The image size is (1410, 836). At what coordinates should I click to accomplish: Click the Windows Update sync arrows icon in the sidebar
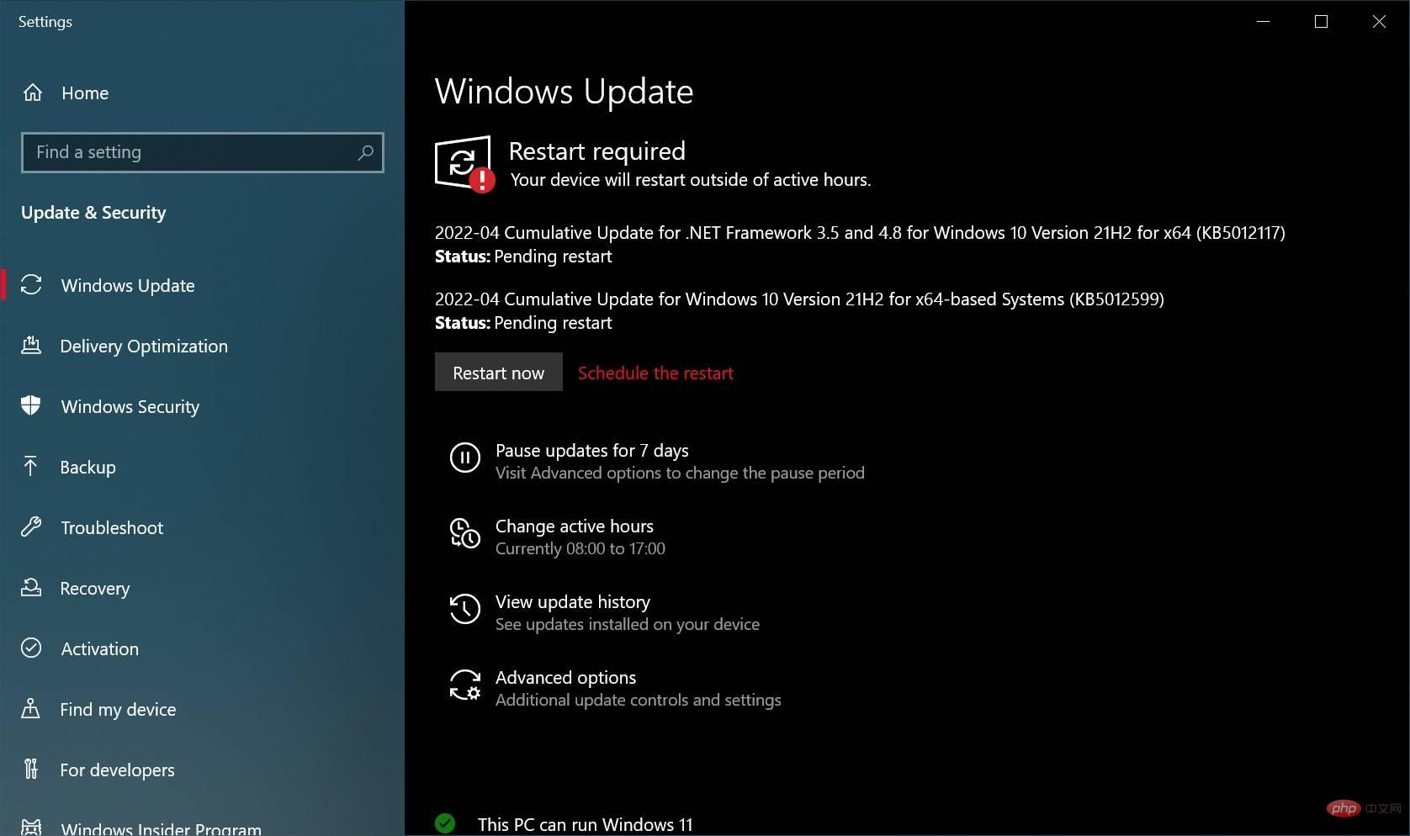coord(31,285)
